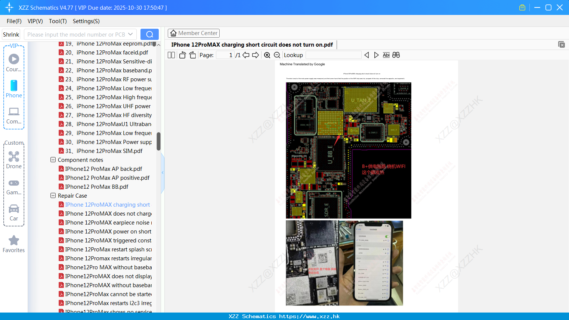
Task: Open Favorites star
Action: (x=14, y=244)
